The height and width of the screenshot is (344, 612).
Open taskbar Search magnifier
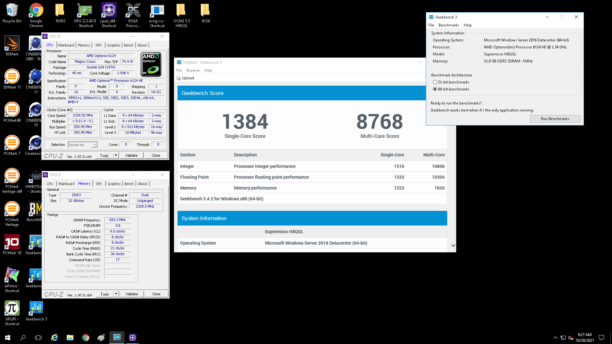tap(23, 337)
